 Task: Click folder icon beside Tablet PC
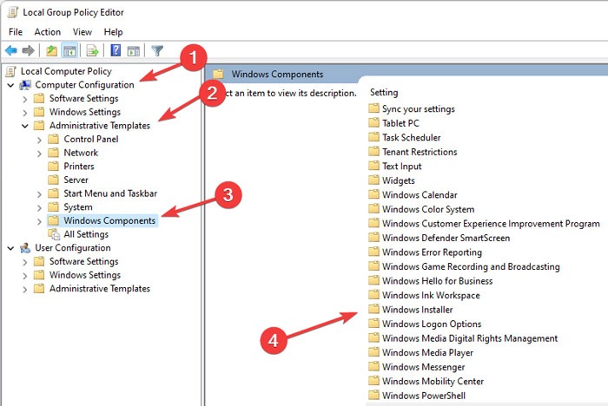pyautogui.click(x=373, y=123)
